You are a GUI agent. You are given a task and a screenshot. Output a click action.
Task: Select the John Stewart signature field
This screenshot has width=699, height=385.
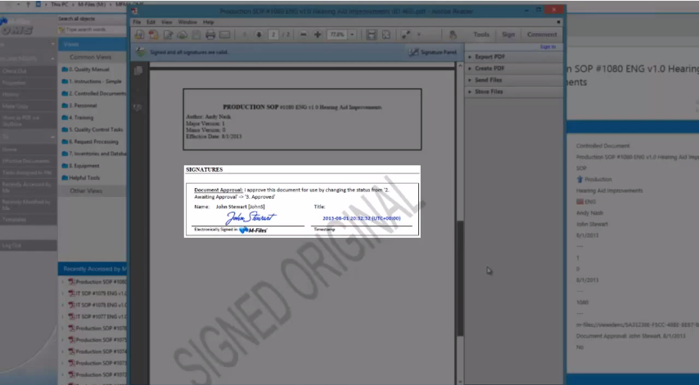point(250,218)
